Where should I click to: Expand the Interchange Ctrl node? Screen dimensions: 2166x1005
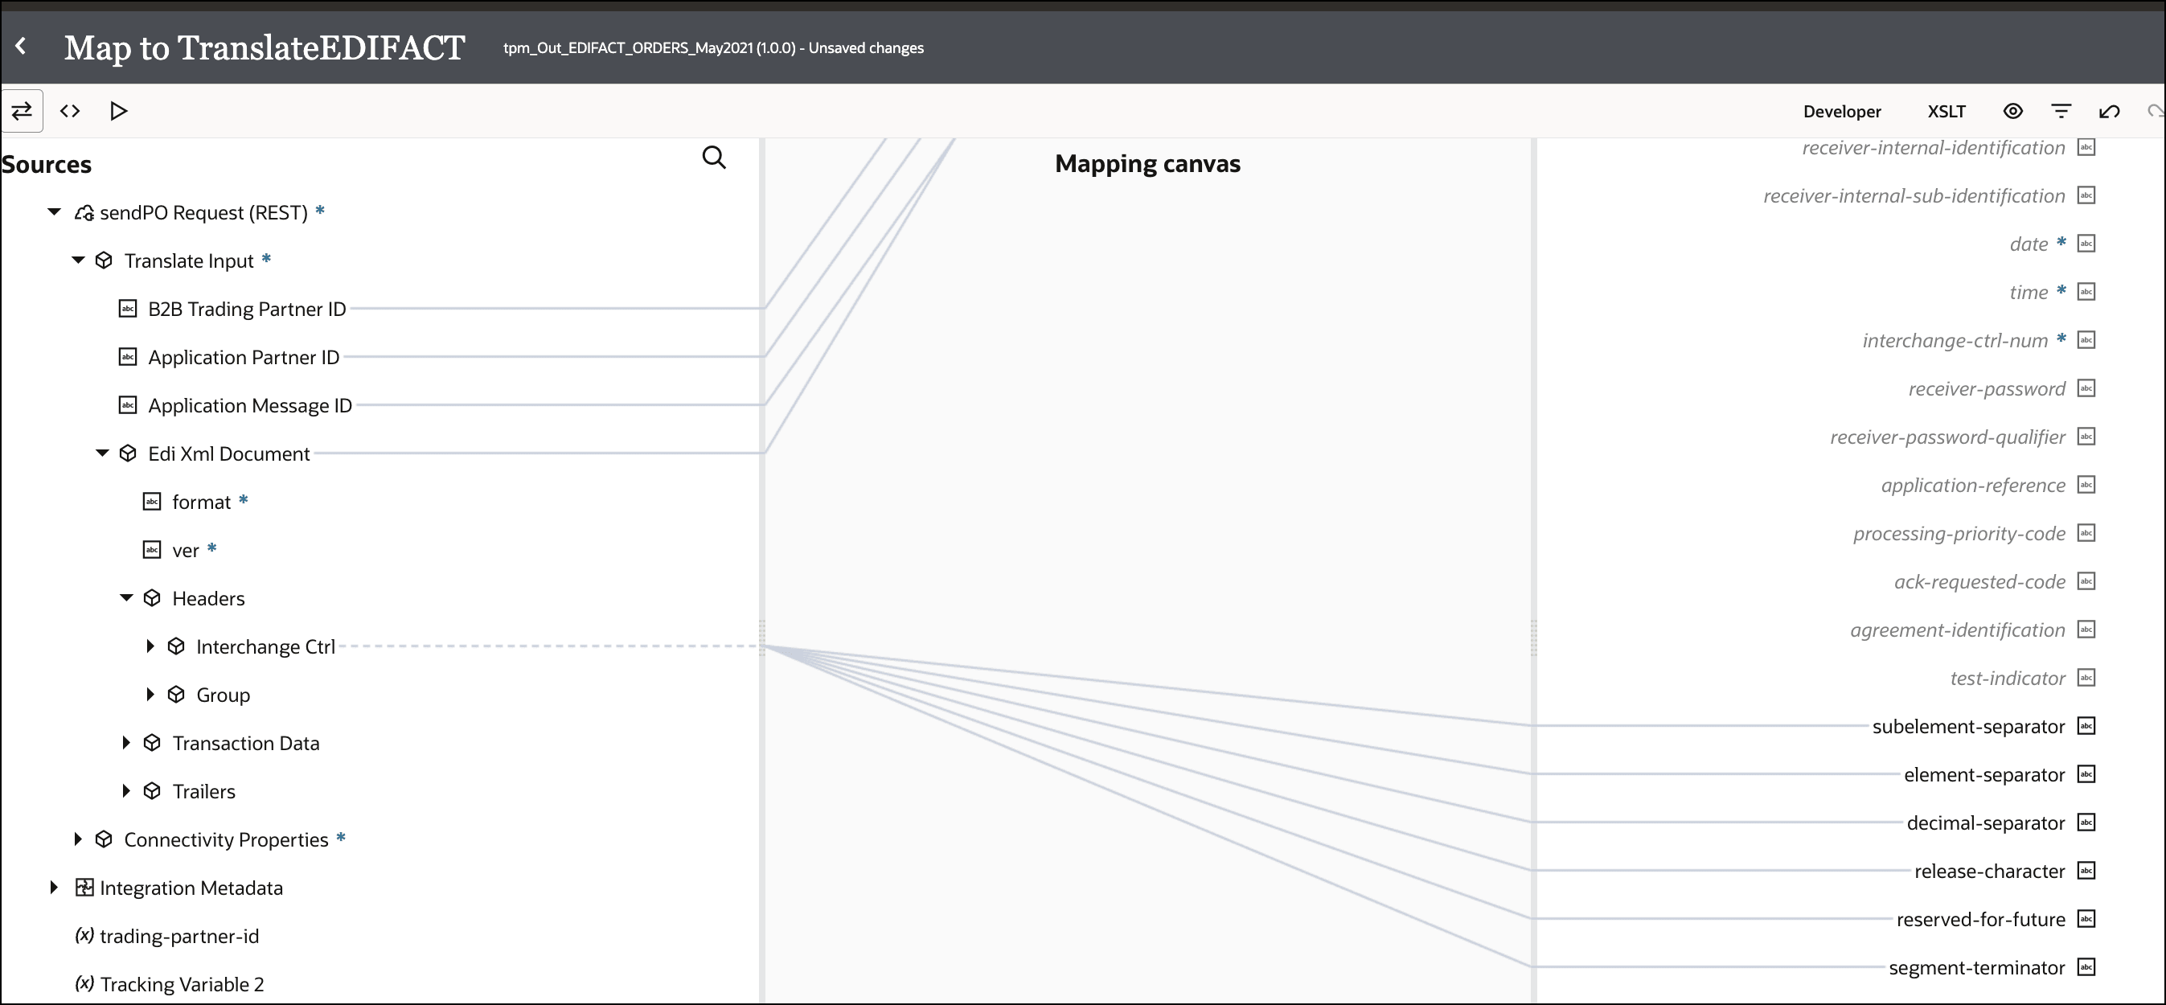click(150, 646)
